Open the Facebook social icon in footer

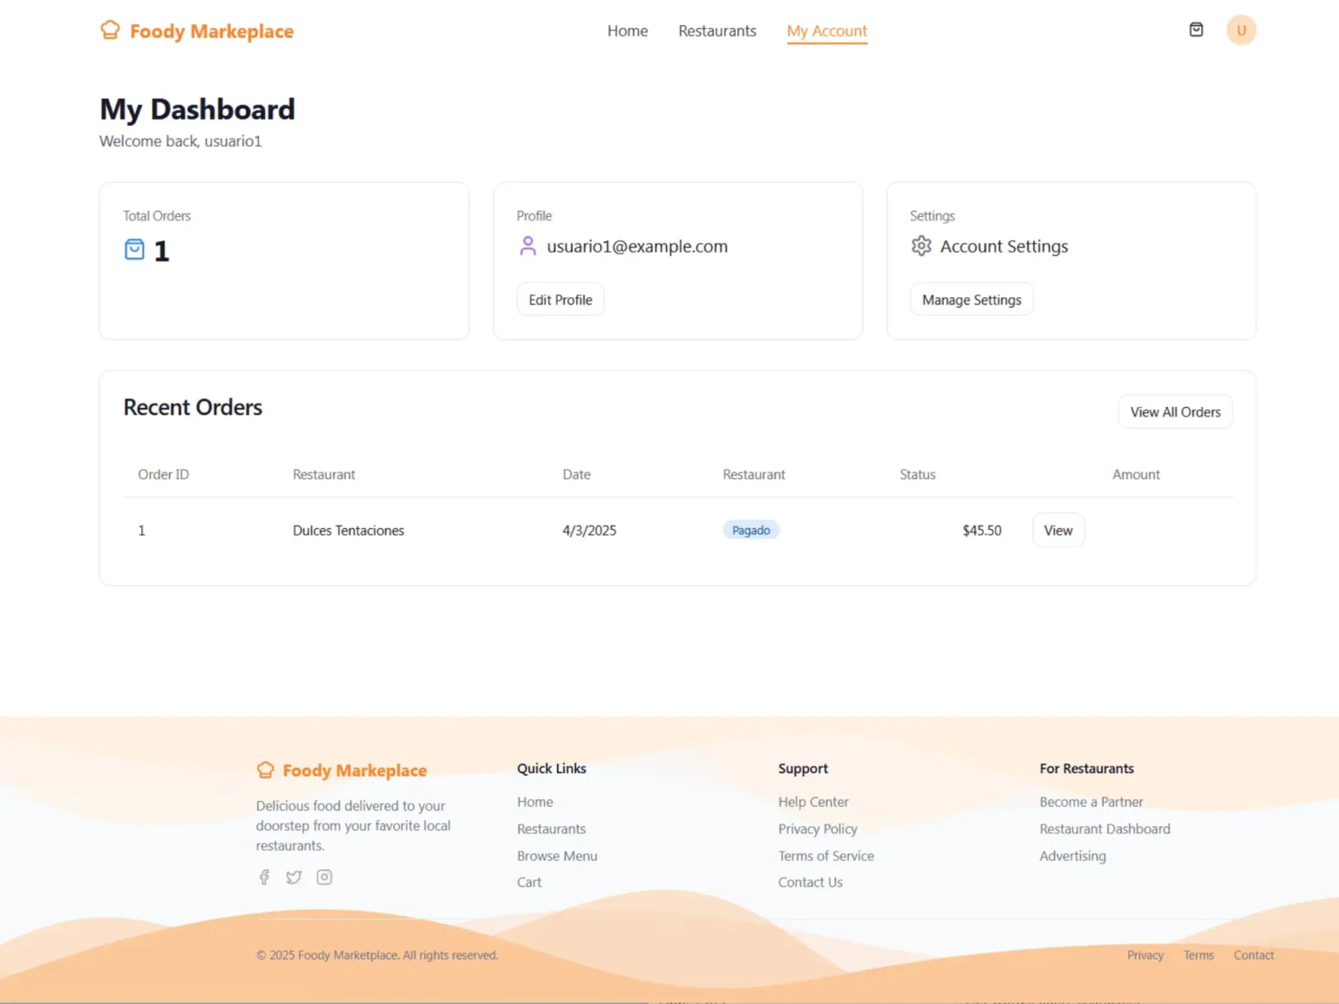point(264,877)
